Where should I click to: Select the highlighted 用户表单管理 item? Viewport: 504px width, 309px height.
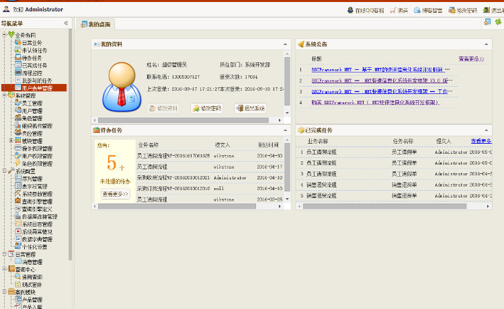(34, 88)
